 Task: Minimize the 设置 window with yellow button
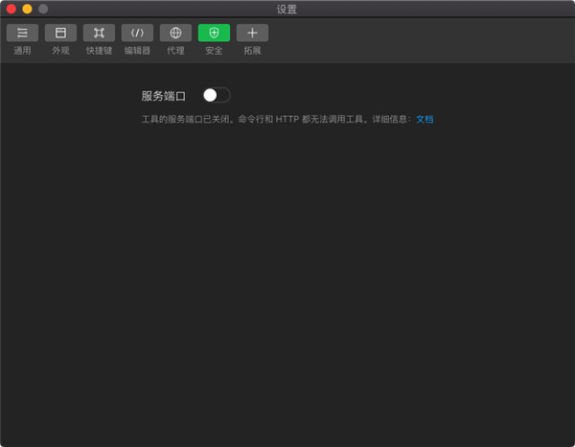[27, 9]
